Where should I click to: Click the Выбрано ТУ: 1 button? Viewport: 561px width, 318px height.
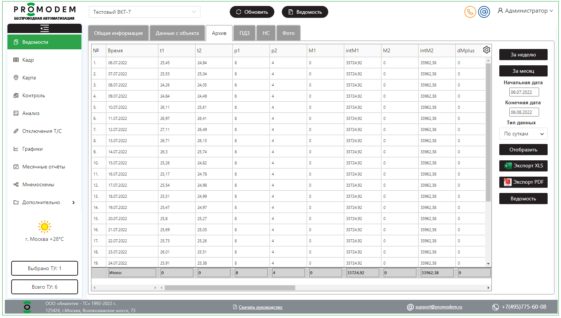coord(45,268)
